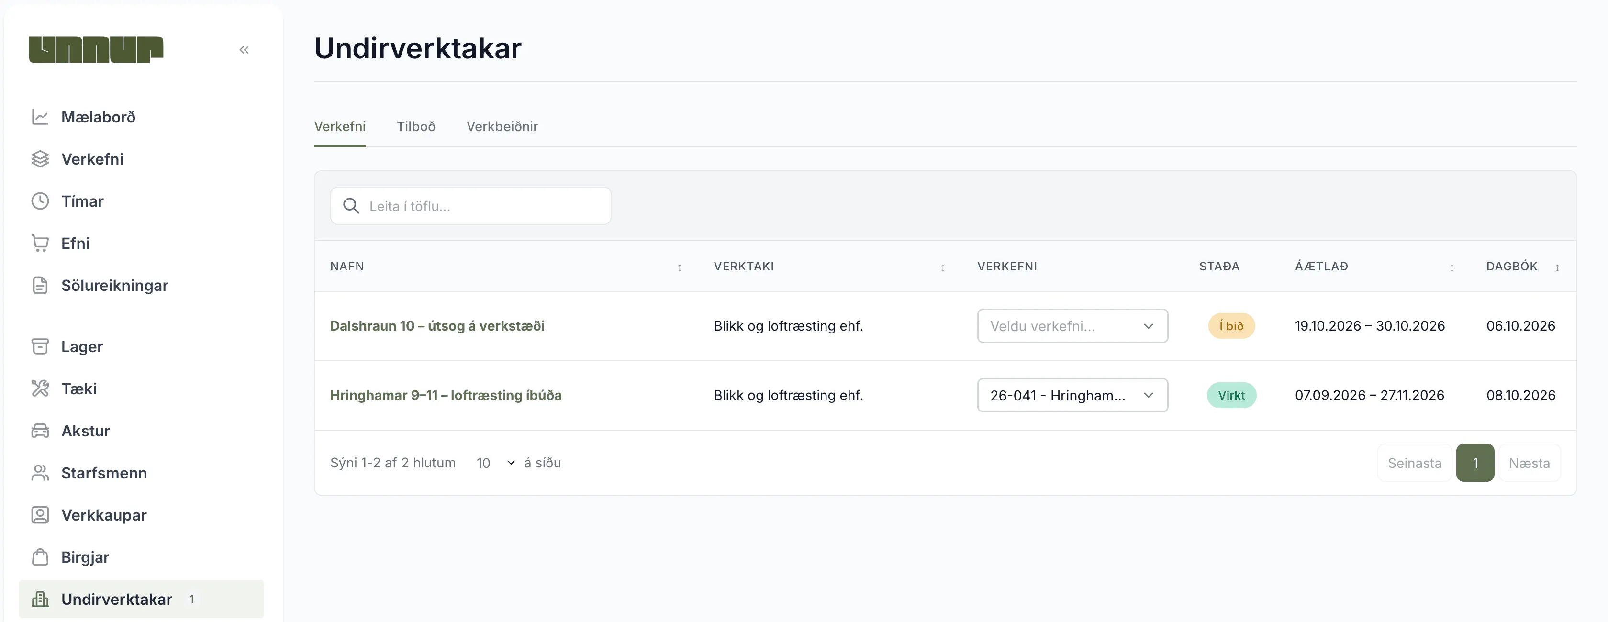Sort table by Nafn column arrow
This screenshot has height=622, width=1608.
tap(680, 267)
